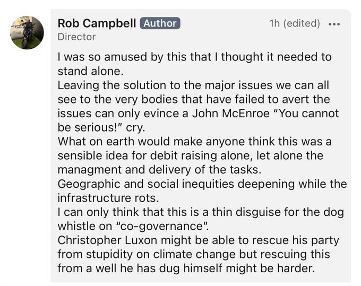Click Rob Campbell's profile picture

tap(27, 32)
